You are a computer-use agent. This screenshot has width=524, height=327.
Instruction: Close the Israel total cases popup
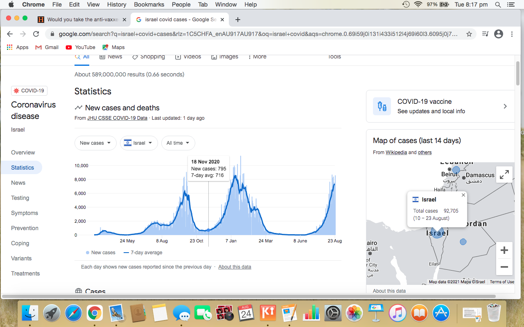pos(463,195)
